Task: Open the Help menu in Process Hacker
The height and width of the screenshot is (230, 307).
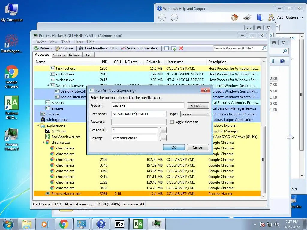Action: pos(91,42)
